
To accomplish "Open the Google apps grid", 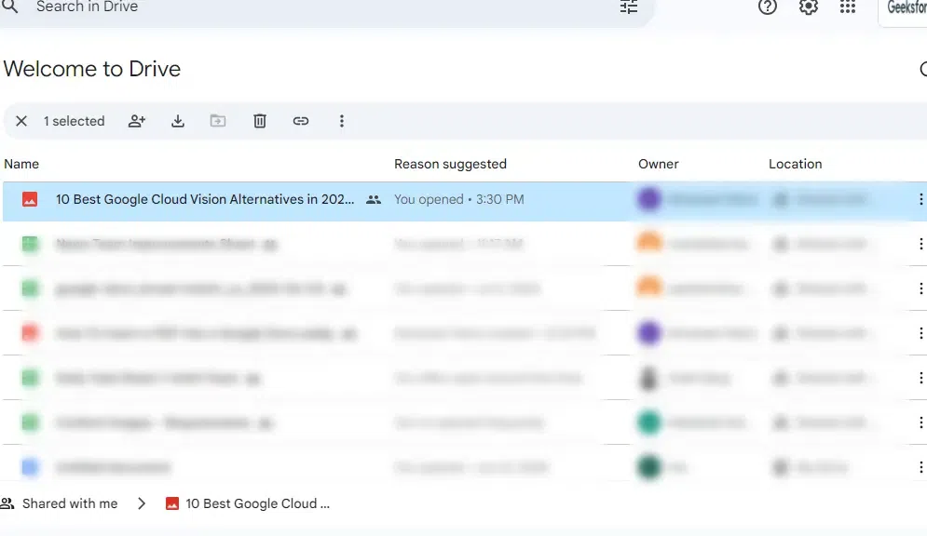I will [x=848, y=7].
